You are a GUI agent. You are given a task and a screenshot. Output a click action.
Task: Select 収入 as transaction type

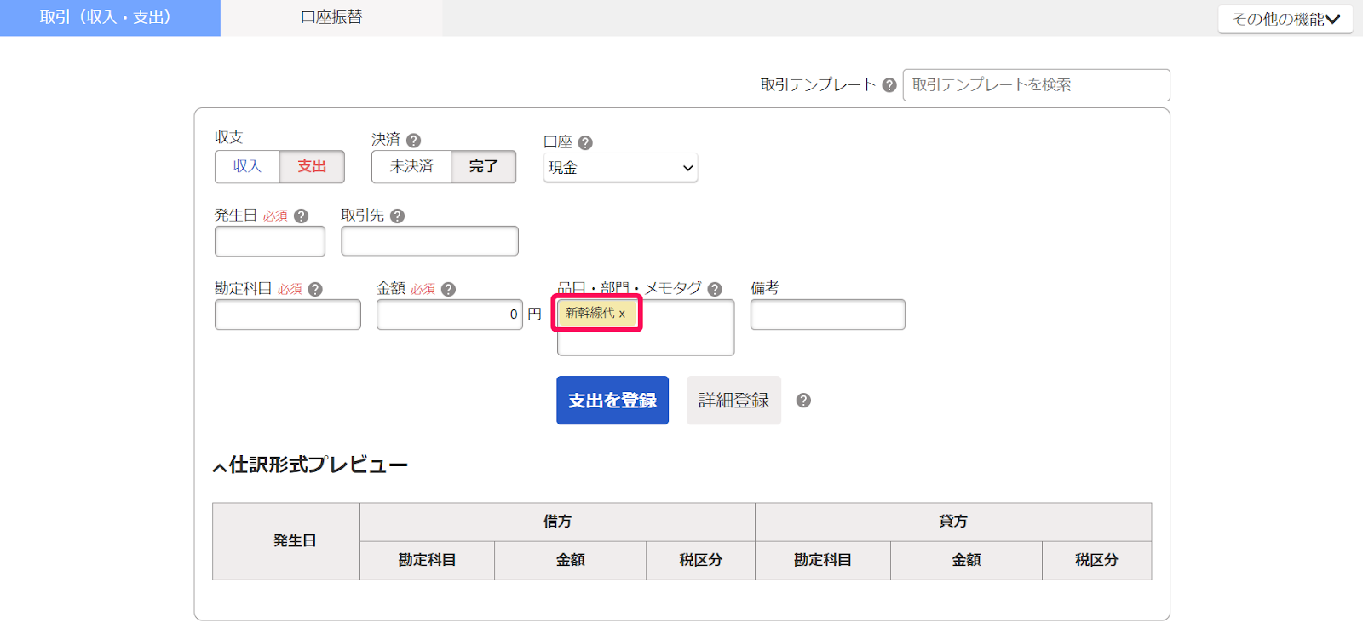click(247, 166)
